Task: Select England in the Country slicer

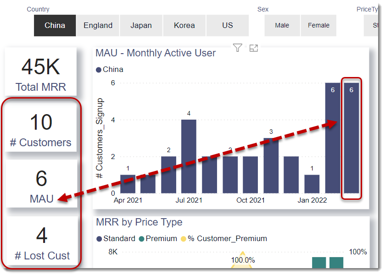Action: click(98, 25)
